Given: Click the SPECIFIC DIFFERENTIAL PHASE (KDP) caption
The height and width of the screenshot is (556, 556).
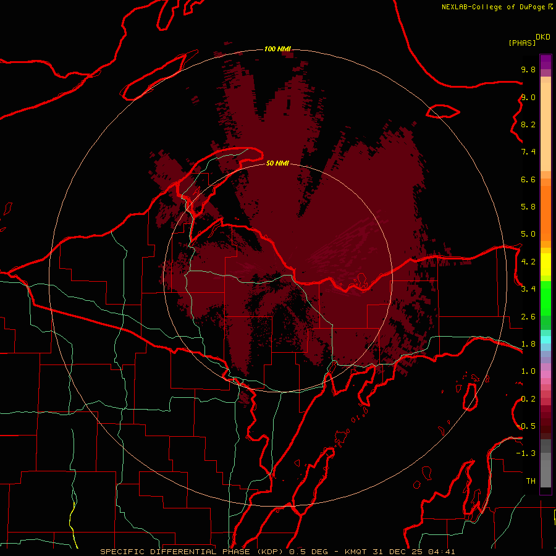Looking at the screenshot, I should tap(193, 552).
